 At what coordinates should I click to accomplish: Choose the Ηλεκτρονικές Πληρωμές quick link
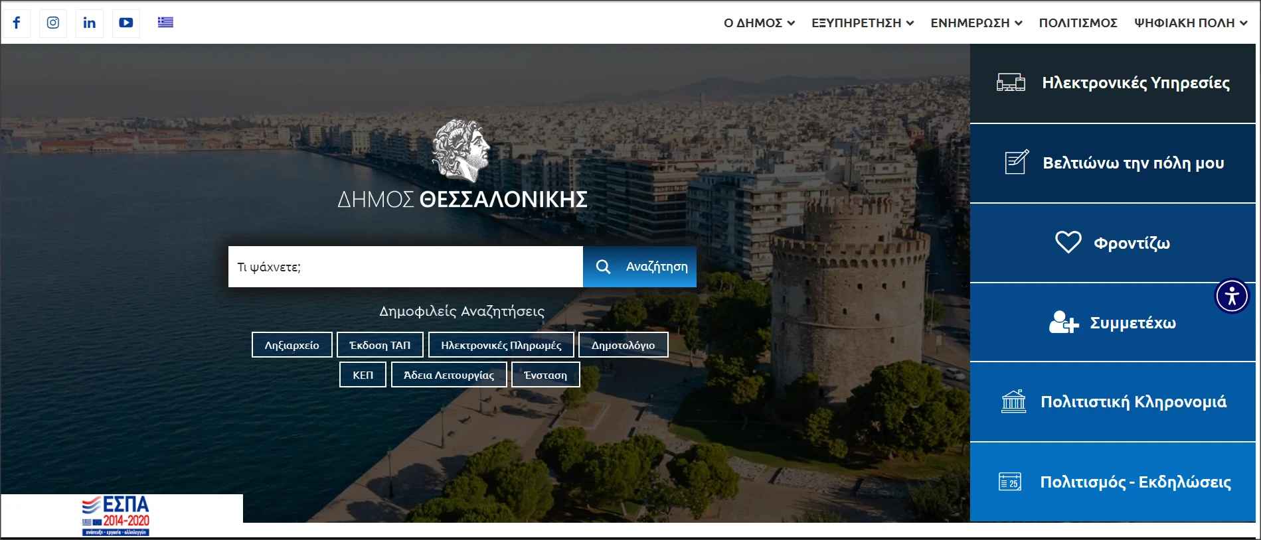501,345
